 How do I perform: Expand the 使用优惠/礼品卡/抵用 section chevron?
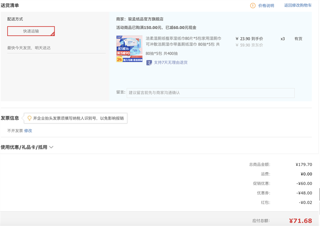(x=51, y=147)
